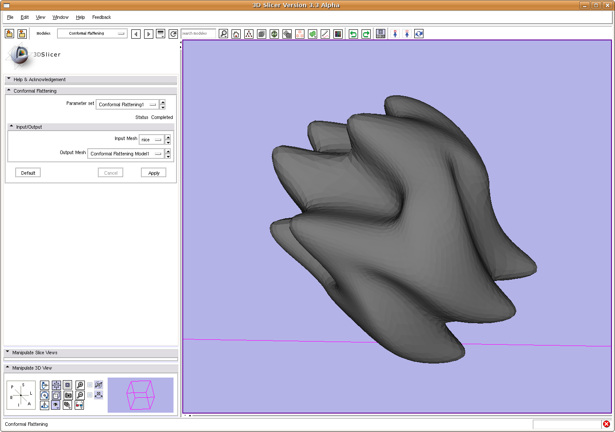Click the zoom in magnifier icon
The width and height of the screenshot is (615, 432).
(80, 385)
